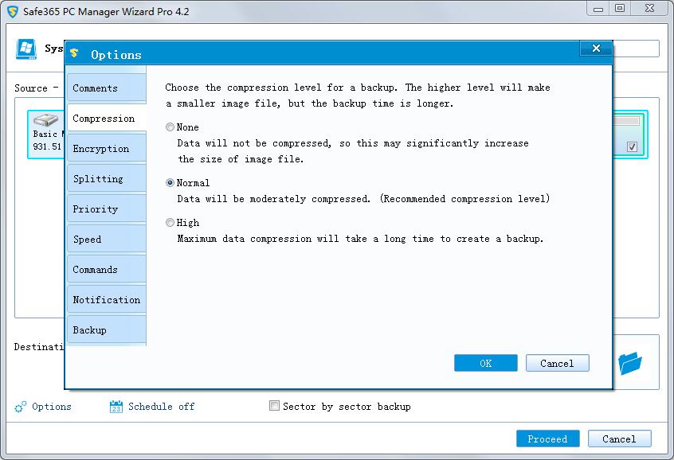Image resolution: width=674 pixels, height=460 pixels.
Task: Open the Encryption tab
Action: click(x=101, y=149)
